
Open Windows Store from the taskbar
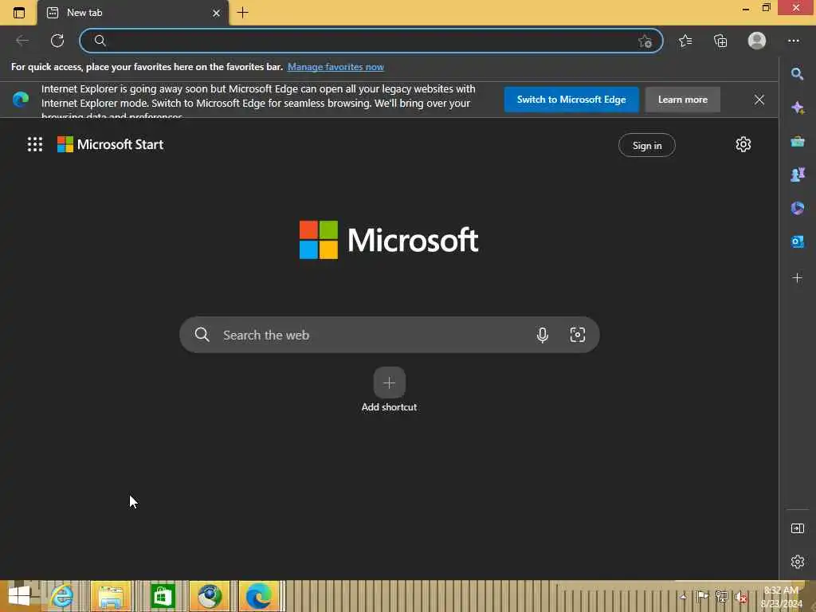click(x=163, y=596)
